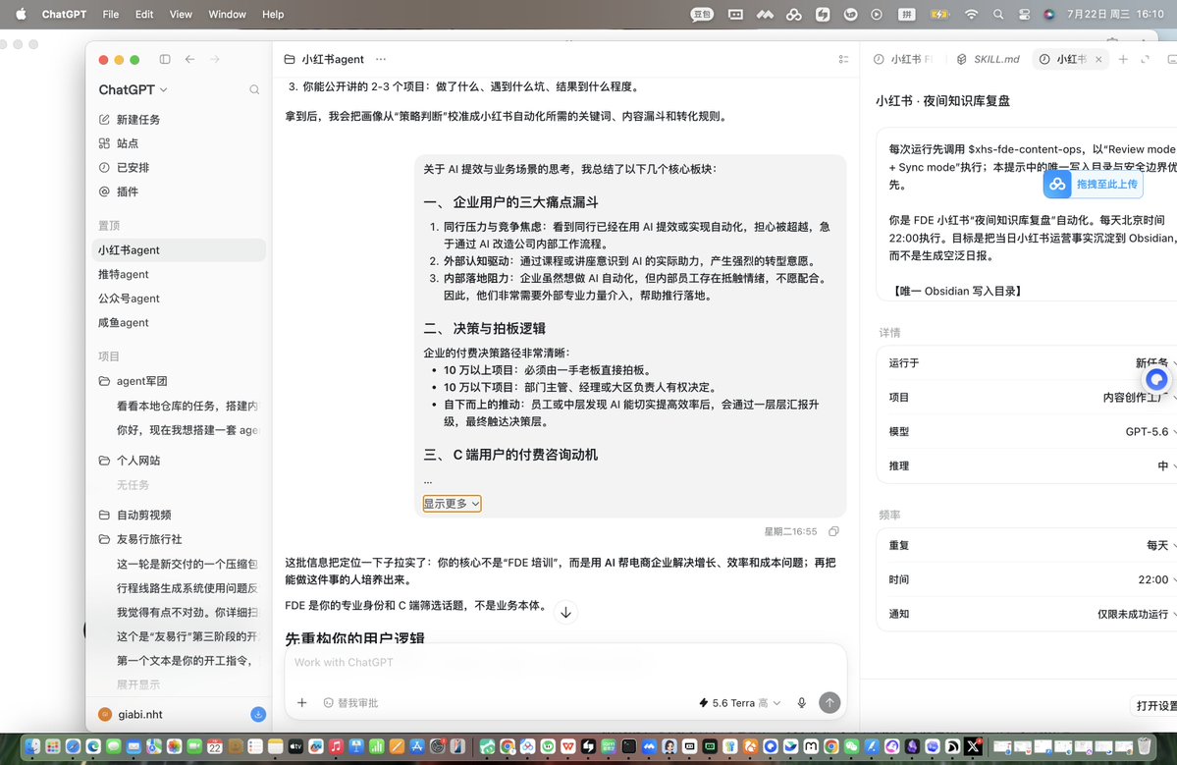Open the Window menu
The image size is (1177, 765).
pyautogui.click(x=228, y=15)
